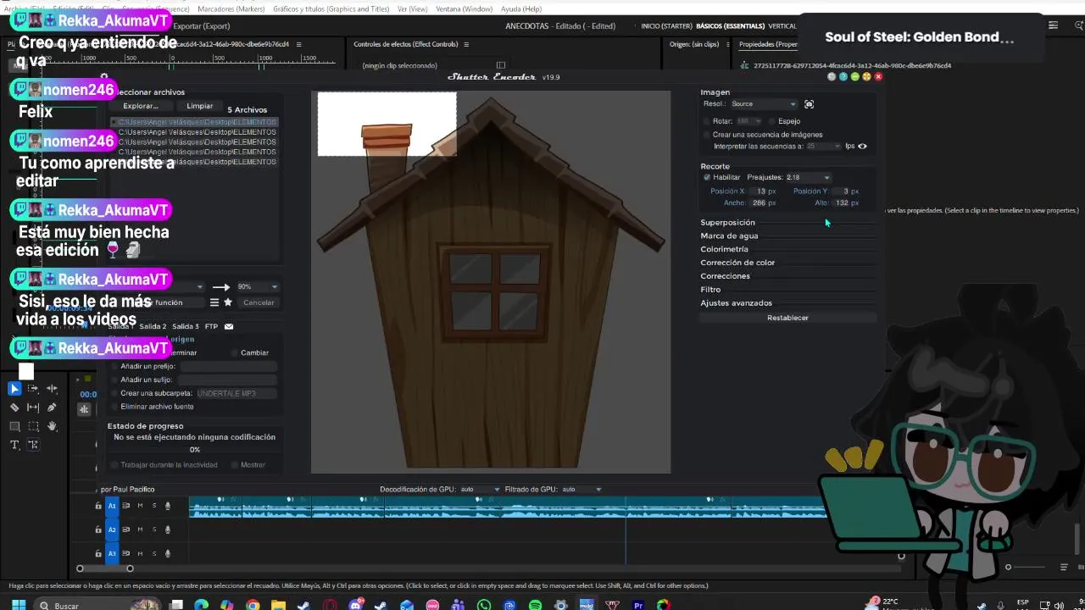The width and height of the screenshot is (1085, 610).
Task: Toggle the eye preview icon beside fps
Action: 862,146
